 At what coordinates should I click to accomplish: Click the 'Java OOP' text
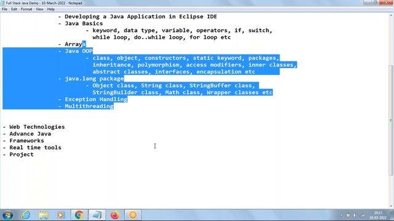79,51
